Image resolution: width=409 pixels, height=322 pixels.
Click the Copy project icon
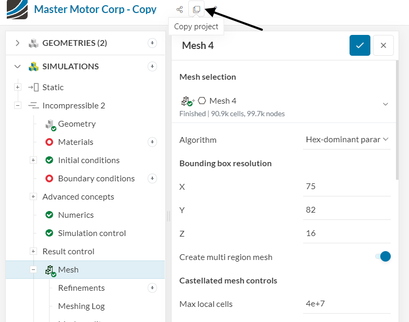196,9
